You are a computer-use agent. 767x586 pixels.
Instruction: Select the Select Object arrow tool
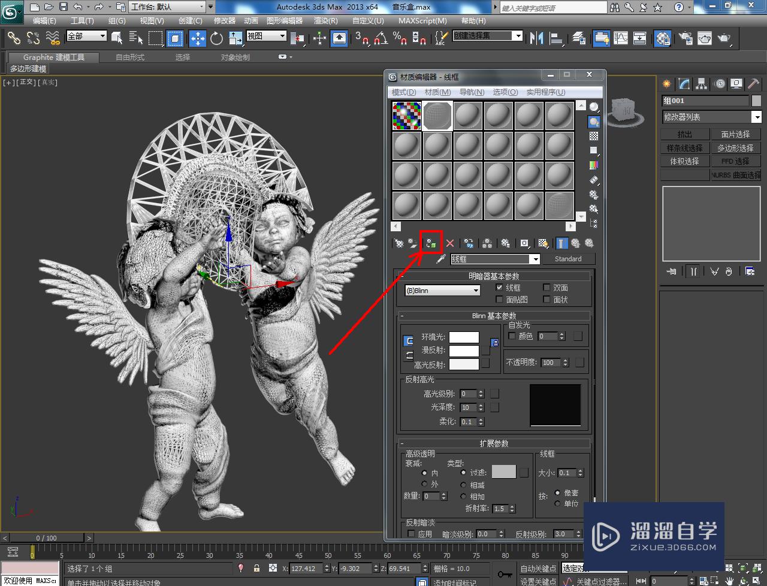tap(117, 38)
